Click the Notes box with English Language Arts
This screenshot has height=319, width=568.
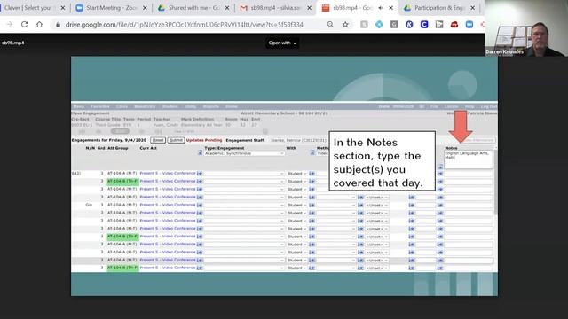[x=469, y=159]
